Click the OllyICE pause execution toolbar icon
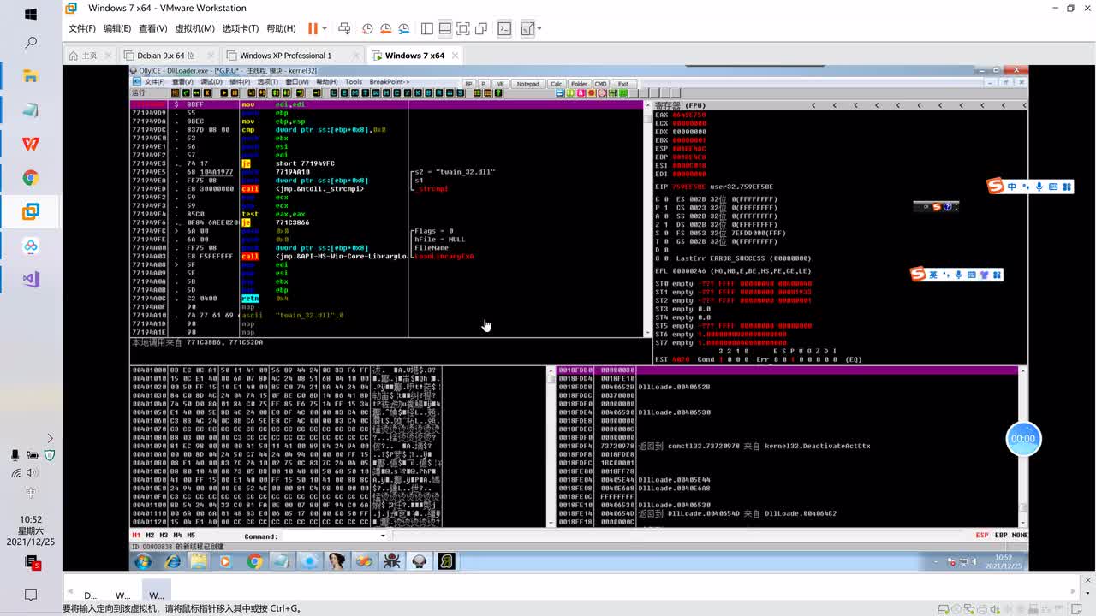 235,92
